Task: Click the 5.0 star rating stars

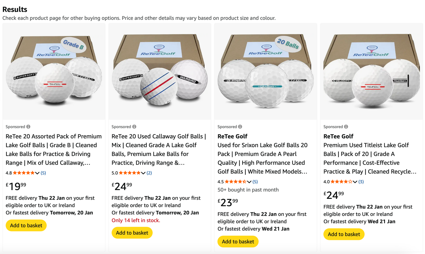Action: click(130, 173)
